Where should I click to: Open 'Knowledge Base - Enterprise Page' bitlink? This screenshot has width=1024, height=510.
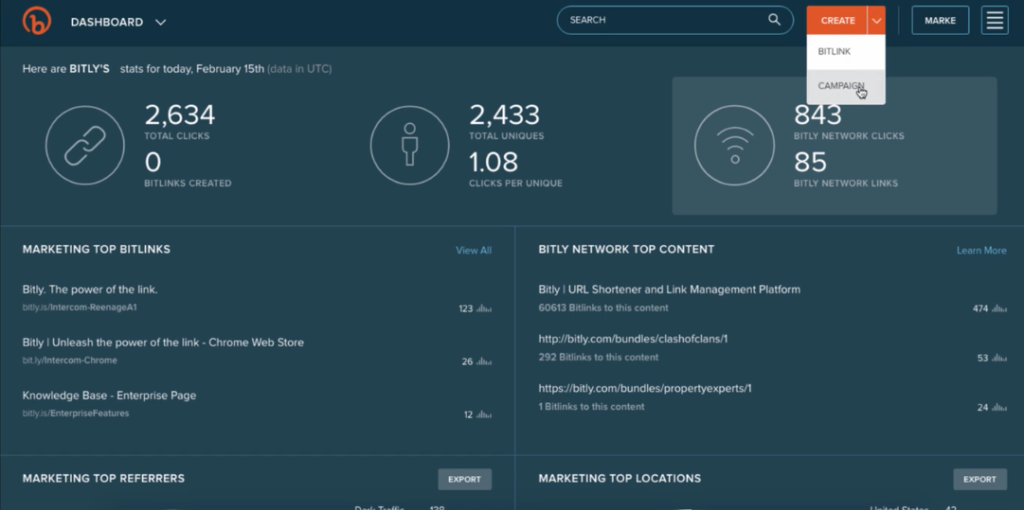click(x=109, y=396)
